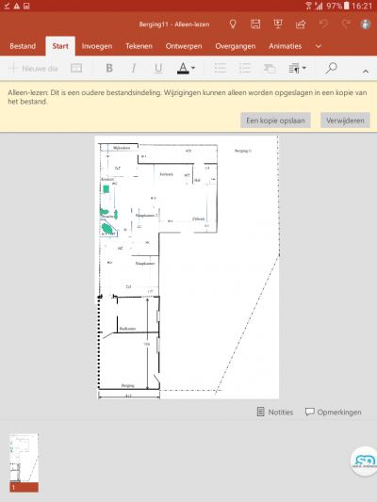The image size is (377, 502).
Task: Start slideshow presentation icon
Action: click(278, 24)
